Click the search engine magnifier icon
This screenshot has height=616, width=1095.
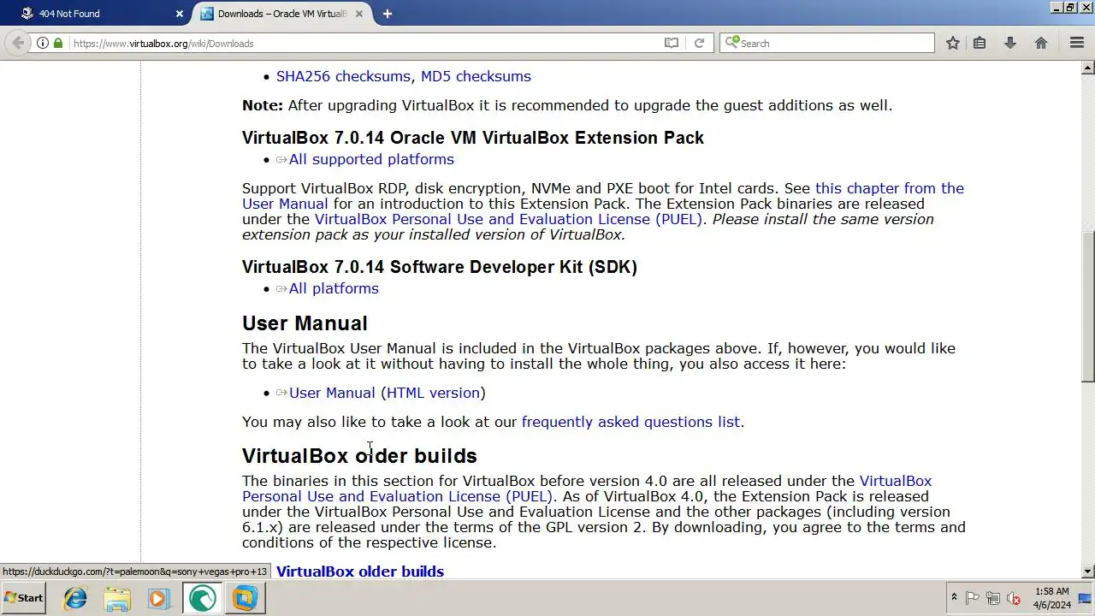(x=731, y=43)
